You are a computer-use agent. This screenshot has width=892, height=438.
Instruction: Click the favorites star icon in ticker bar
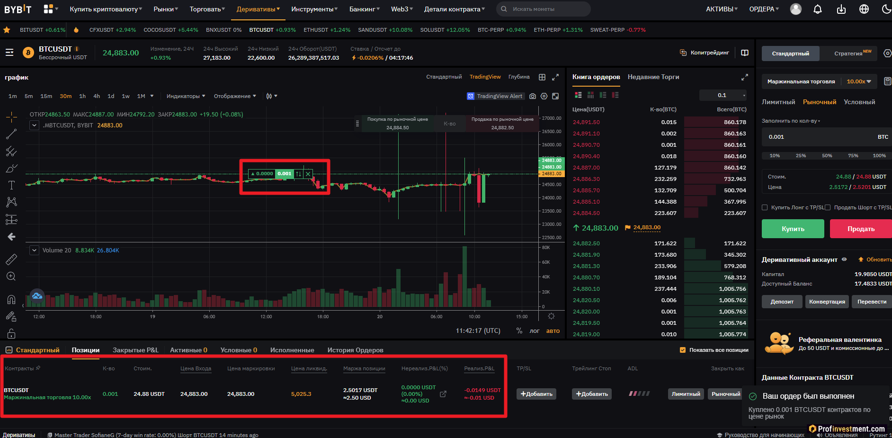pos(7,30)
